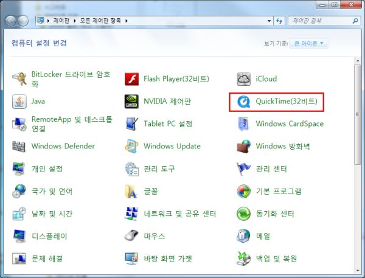Open the 백업 및 복원 icon
365x278 pixels.
pos(244,259)
